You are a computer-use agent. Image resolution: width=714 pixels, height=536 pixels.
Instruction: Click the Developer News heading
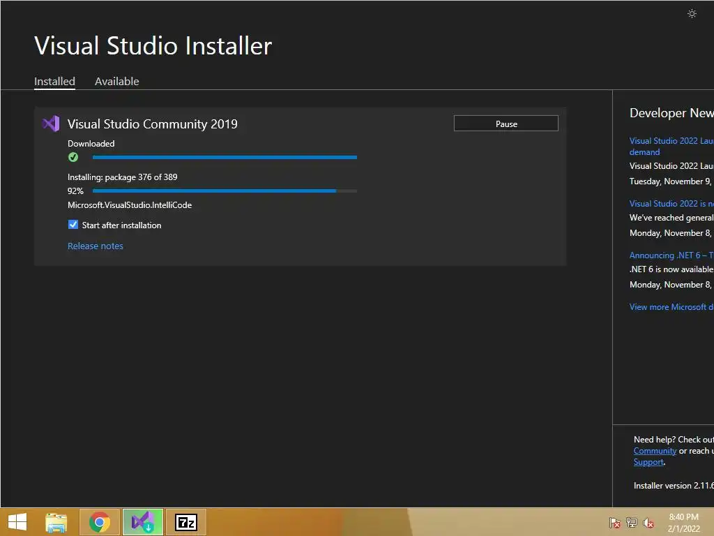[671, 113]
